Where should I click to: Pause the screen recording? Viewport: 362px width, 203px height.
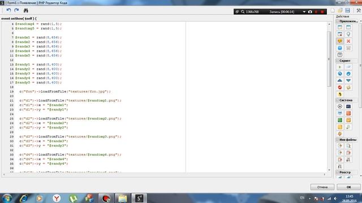tap(316, 12)
